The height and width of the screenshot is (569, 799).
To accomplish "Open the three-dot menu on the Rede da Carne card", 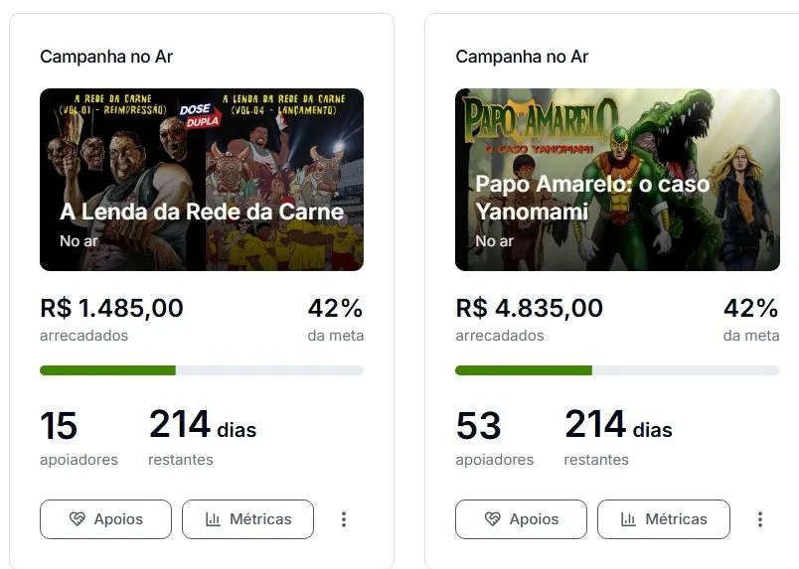I will (344, 519).
